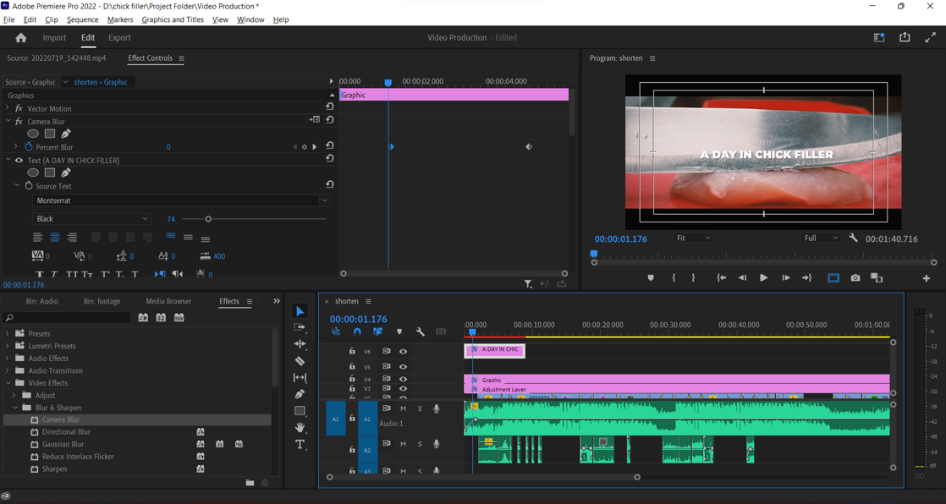Expand the Audio Effects folder
Screen dimensions: 946x504
[8, 359]
